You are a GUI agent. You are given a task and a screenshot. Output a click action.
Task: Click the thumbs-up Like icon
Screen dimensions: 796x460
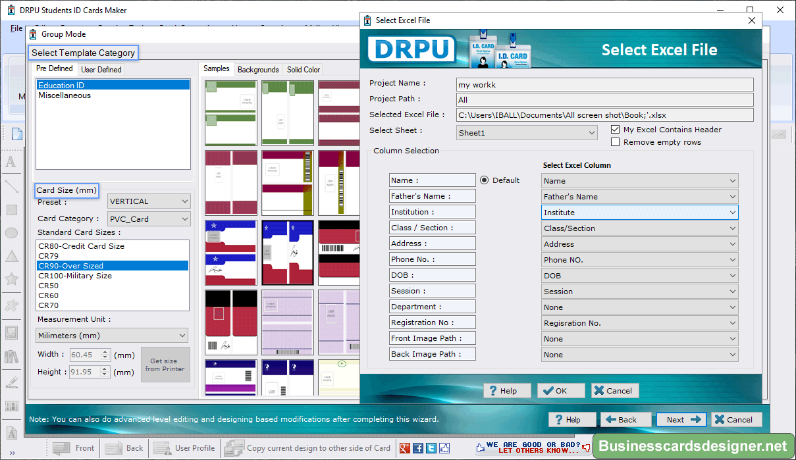444,448
